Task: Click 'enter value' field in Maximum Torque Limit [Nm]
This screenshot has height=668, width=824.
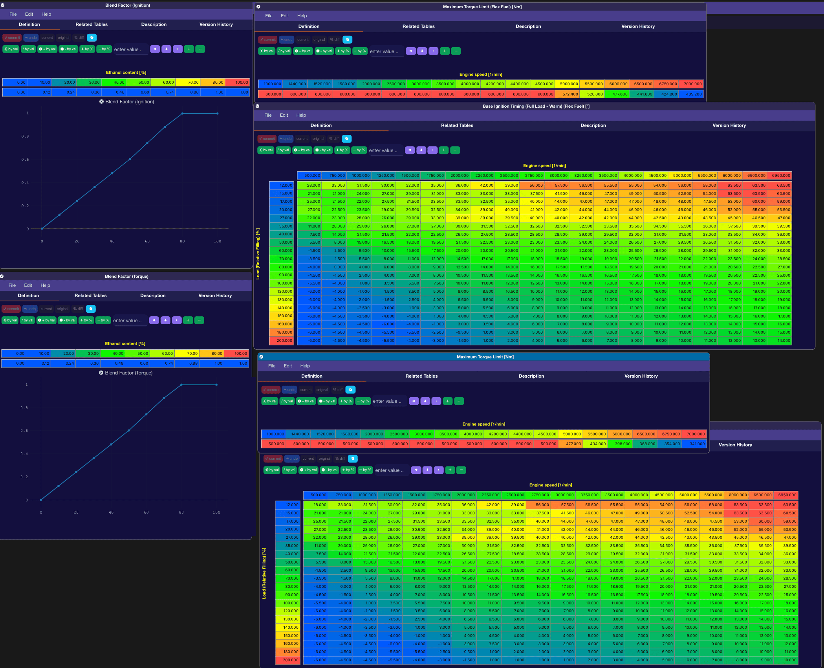Action: click(x=390, y=401)
